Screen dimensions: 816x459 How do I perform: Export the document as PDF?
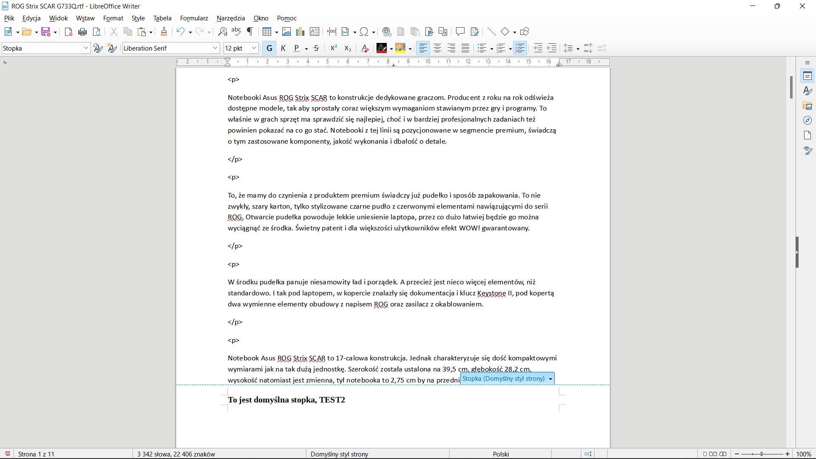[68, 31]
